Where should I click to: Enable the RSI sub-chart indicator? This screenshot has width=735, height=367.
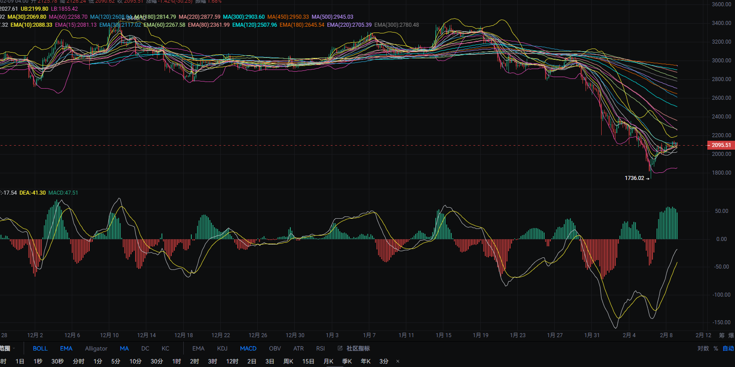click(x=320, y=348)
